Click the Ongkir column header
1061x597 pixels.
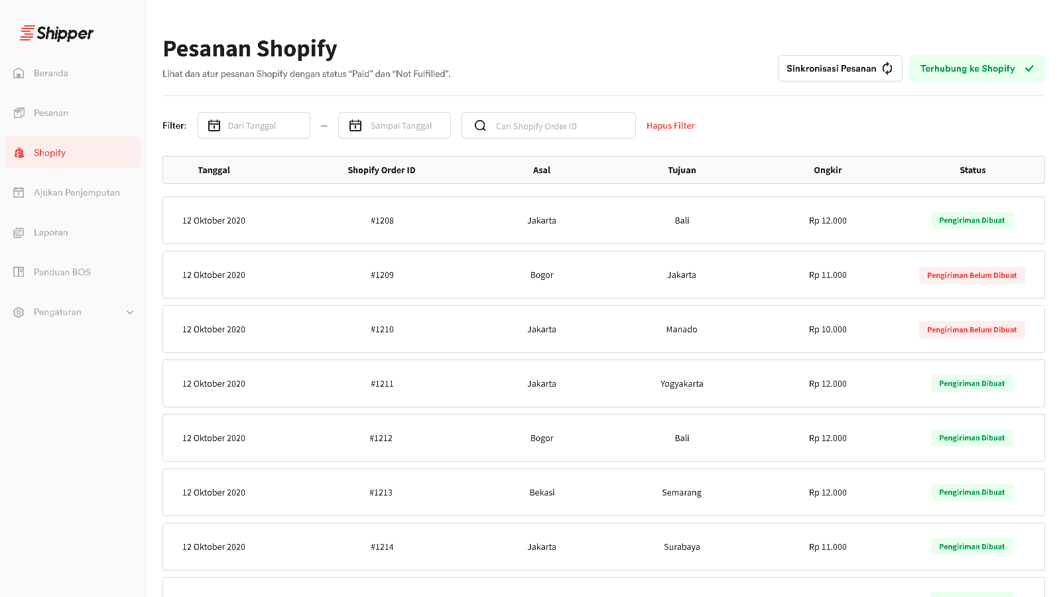pyautogui.click(x=828, y=170)
